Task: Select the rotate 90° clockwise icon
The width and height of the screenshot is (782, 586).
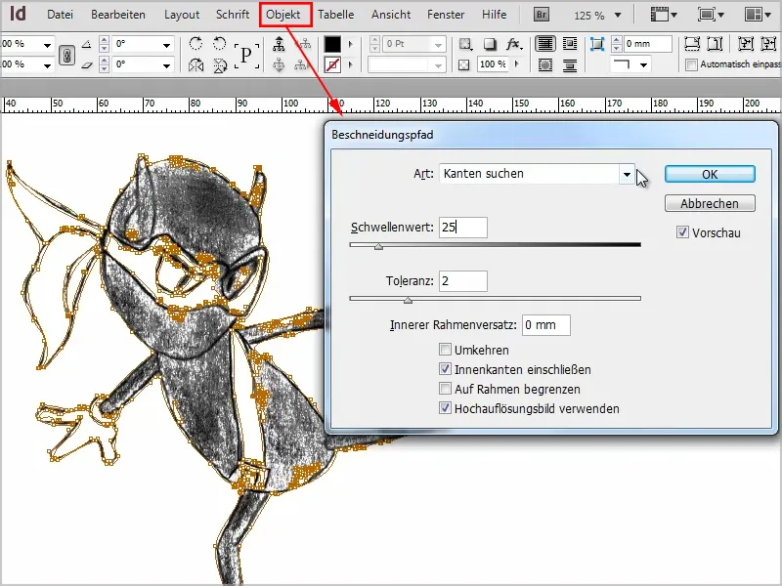Action: 196,43
